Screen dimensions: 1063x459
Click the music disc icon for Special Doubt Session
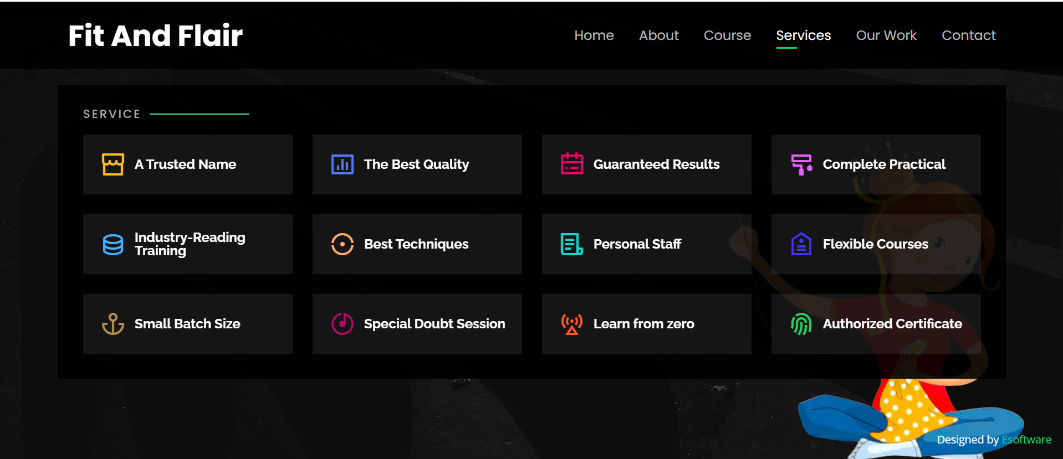pos(343,324)
